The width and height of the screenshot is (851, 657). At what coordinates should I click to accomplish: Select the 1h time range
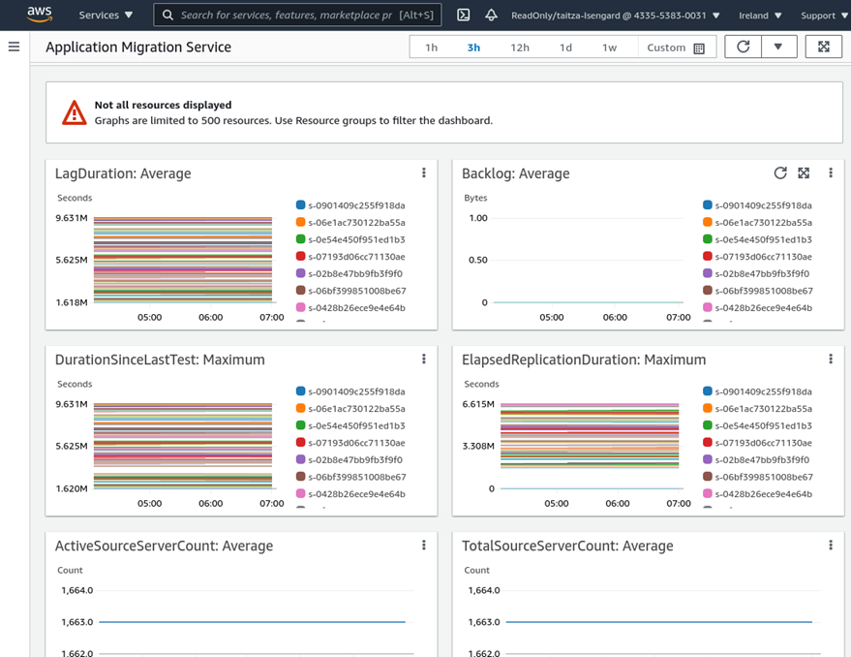[x=432, y=47]
